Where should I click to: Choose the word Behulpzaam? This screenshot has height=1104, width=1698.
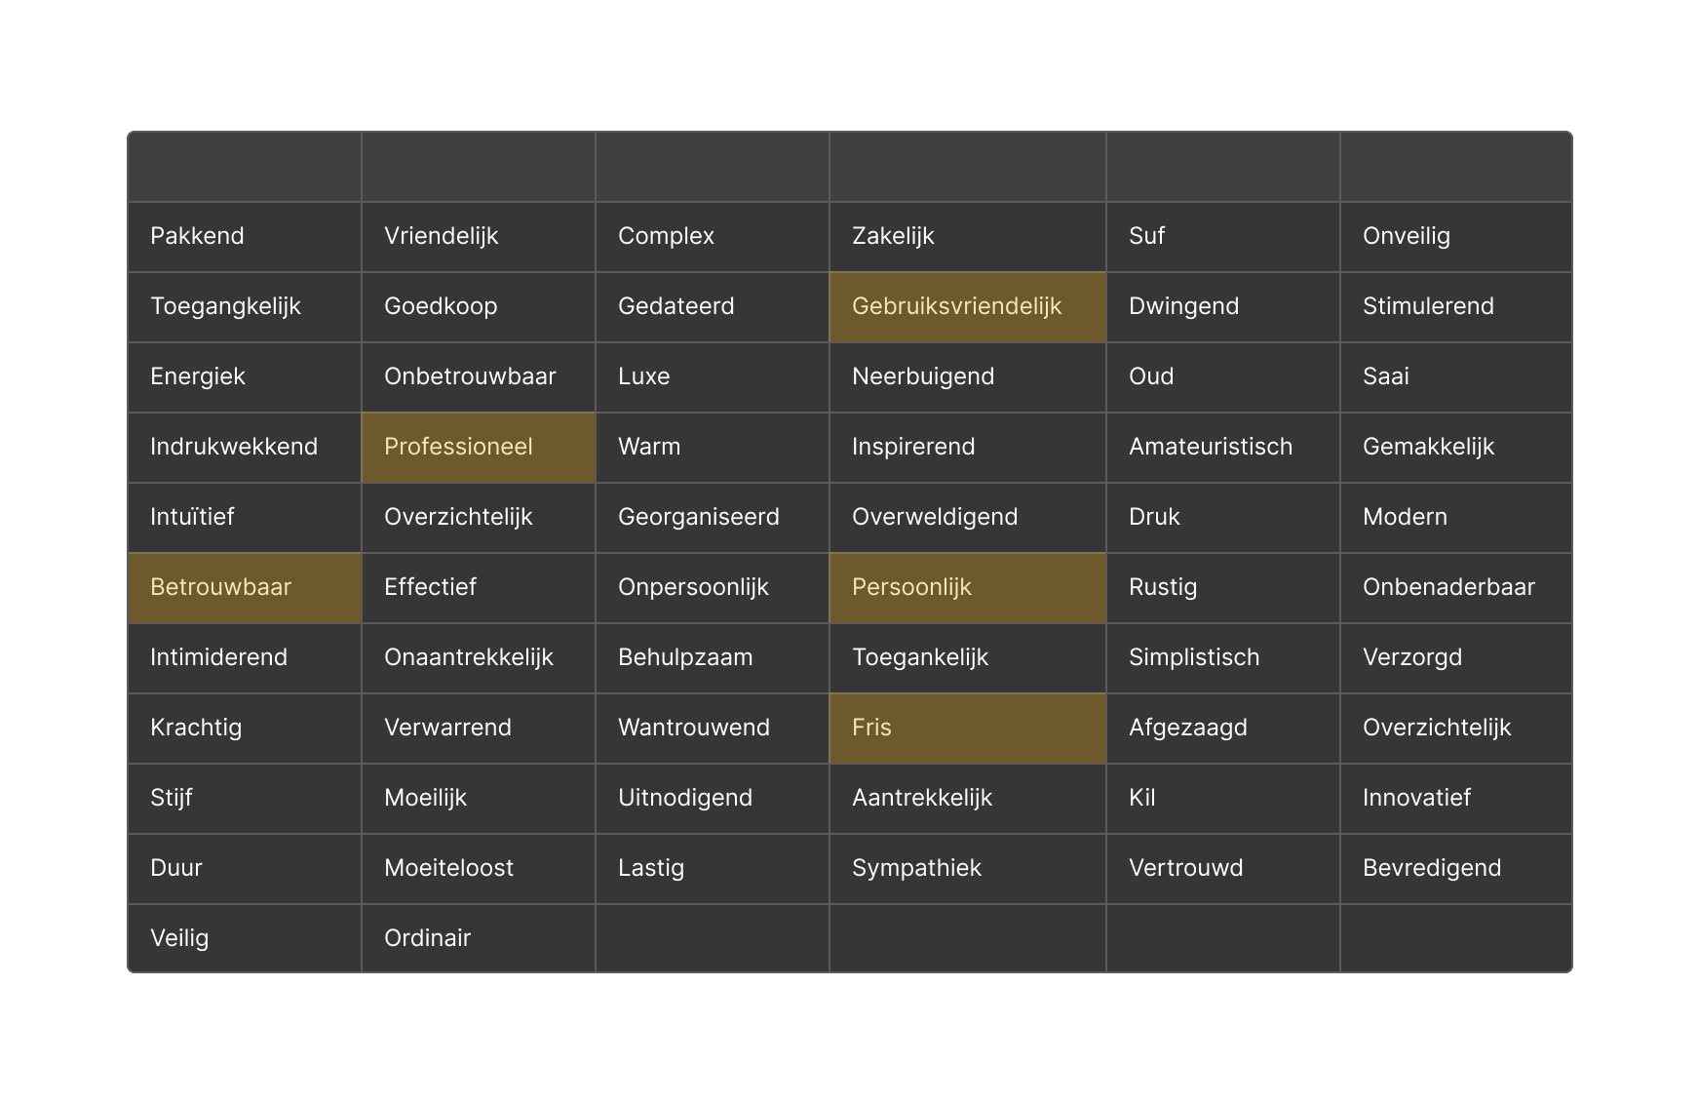(x=712, y=657)
